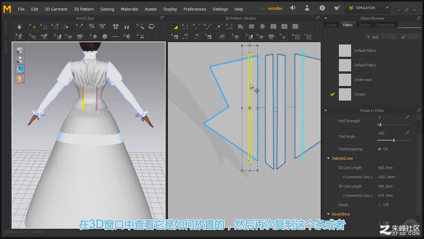424x239 pixels.
Task: Adjust the Fold Angle slider
Action: [x=394, y=140]
